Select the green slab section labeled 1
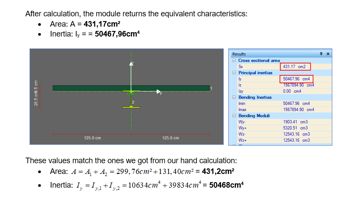This screenshot has width=358, height=213. 86,88
